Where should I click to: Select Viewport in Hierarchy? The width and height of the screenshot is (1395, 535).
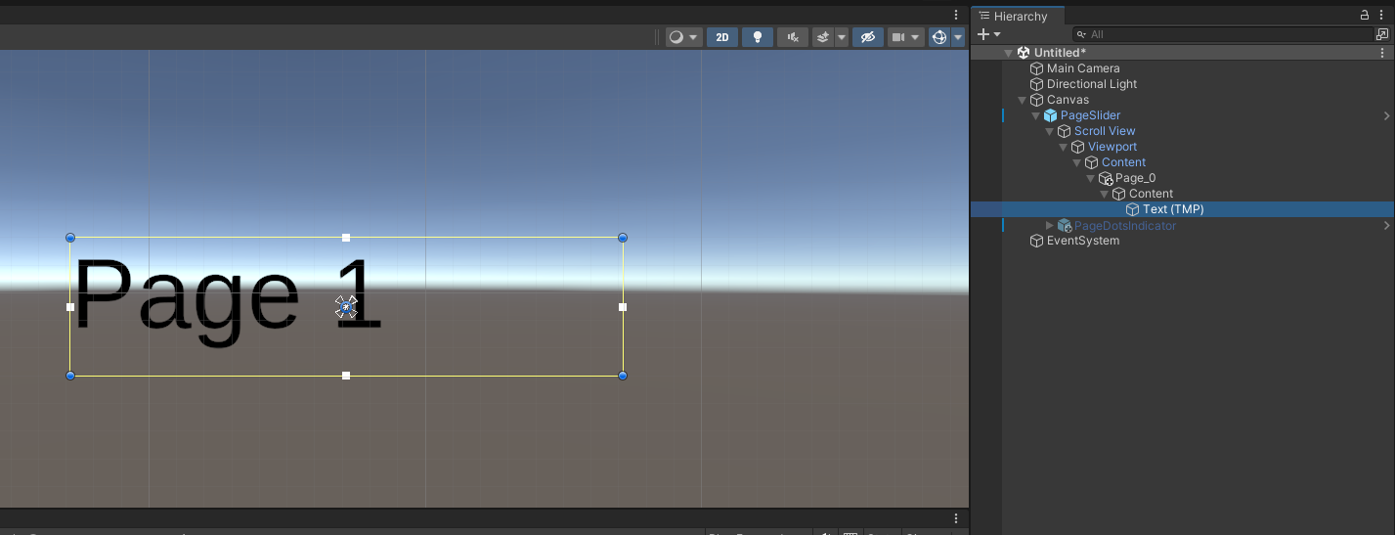pos(1112,147)
